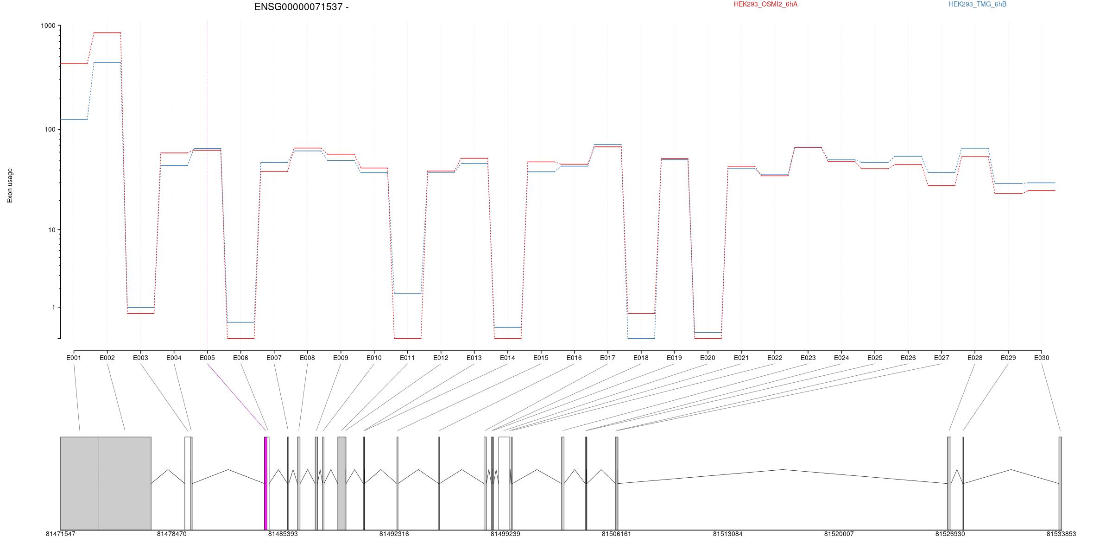
Task: Click exon label E006
Action: (x=240, y=358)
